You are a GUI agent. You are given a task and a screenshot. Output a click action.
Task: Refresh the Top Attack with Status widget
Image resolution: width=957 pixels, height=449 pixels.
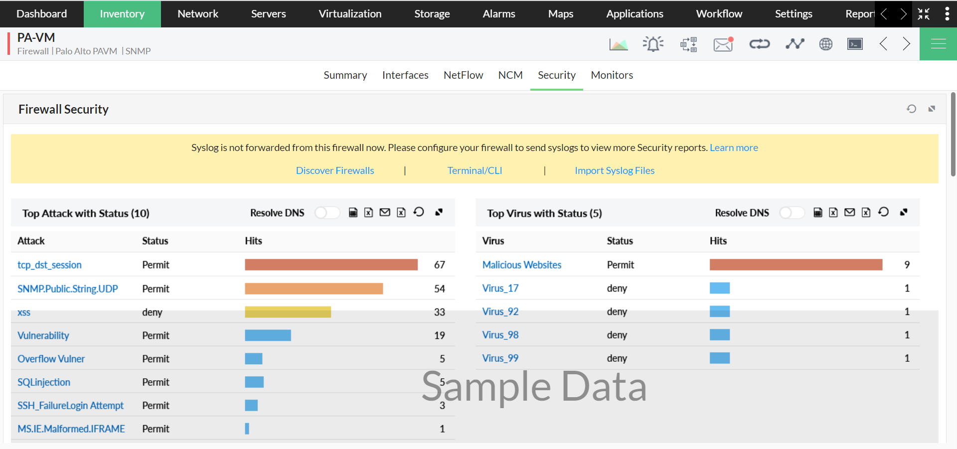tap(419, 212)
